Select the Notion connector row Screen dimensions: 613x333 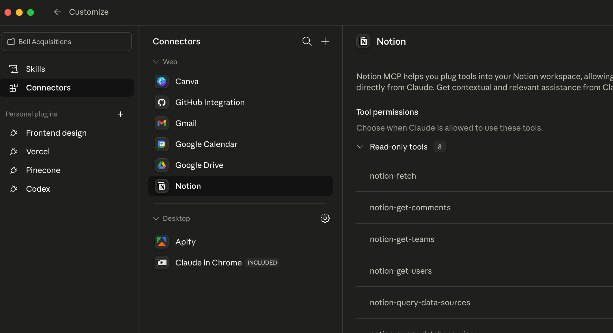point(241,186)
